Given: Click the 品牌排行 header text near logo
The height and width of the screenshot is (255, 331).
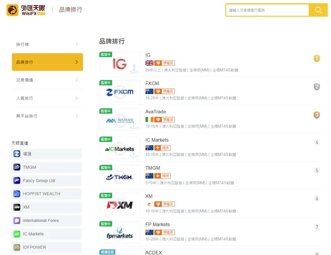Looking at the screenshot, I should click(x=70, y=10).
